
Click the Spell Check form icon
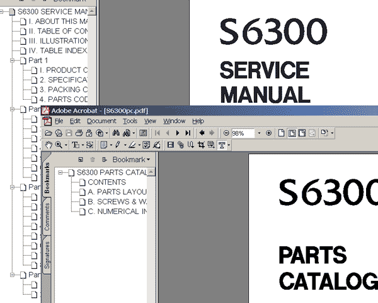click(146, 145)
